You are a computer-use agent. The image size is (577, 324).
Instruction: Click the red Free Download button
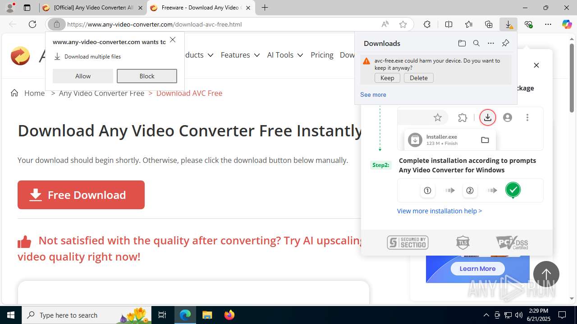pyautogui.click(x=81, y=195)
